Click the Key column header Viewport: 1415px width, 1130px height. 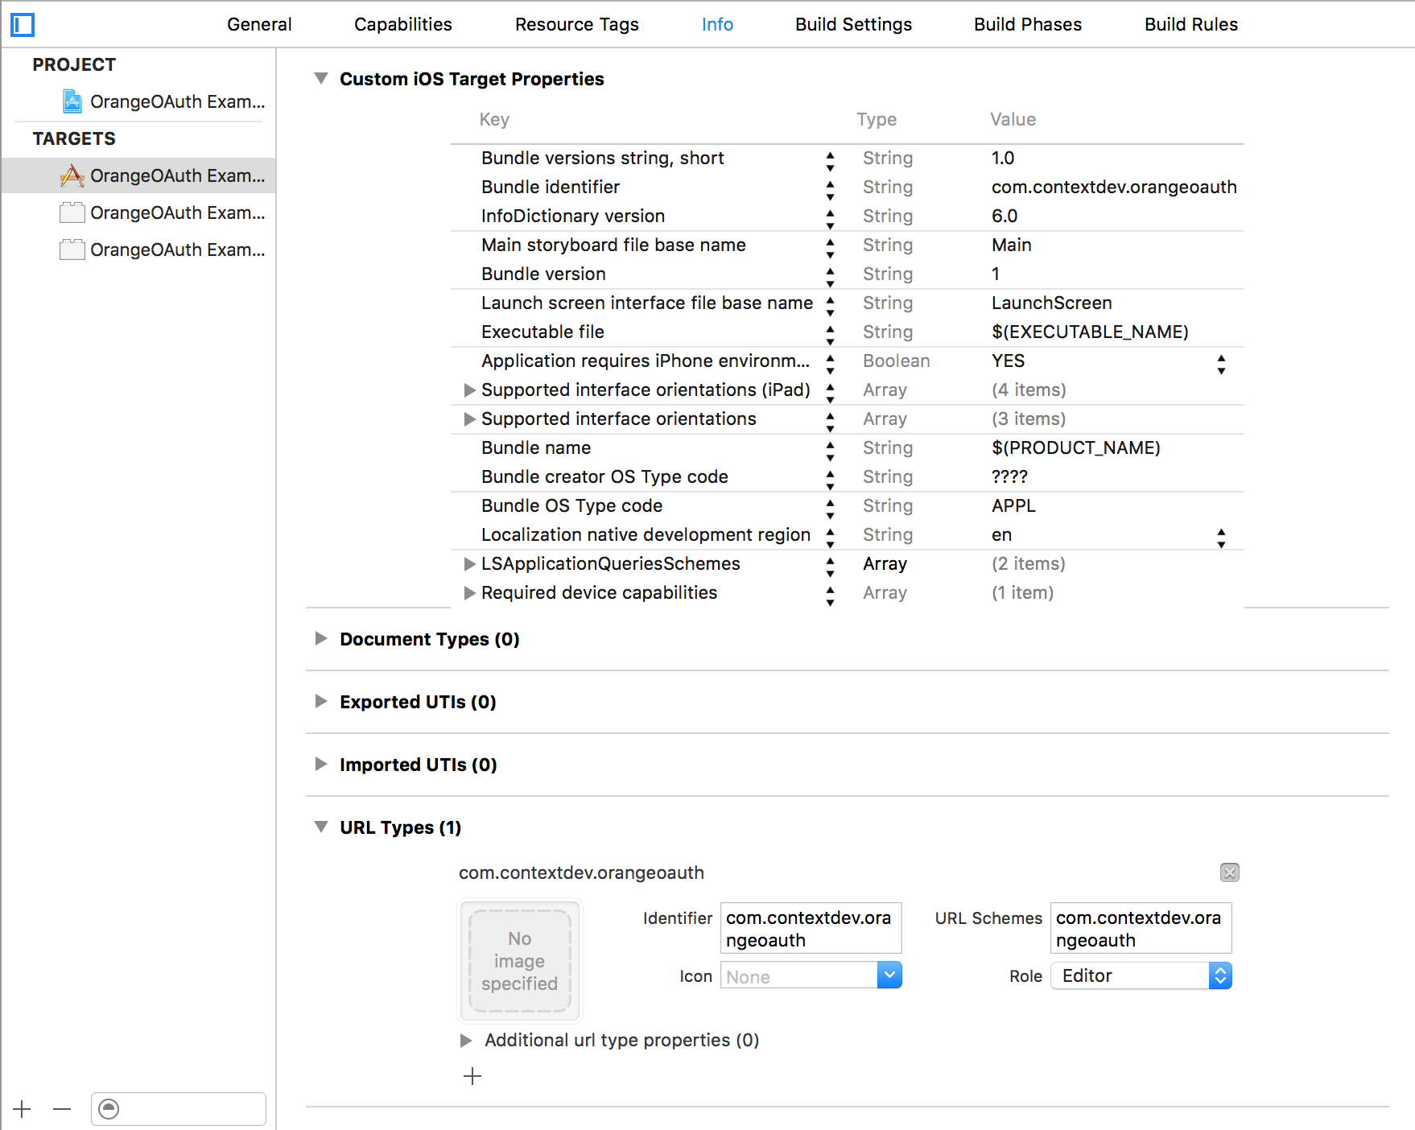494,119
